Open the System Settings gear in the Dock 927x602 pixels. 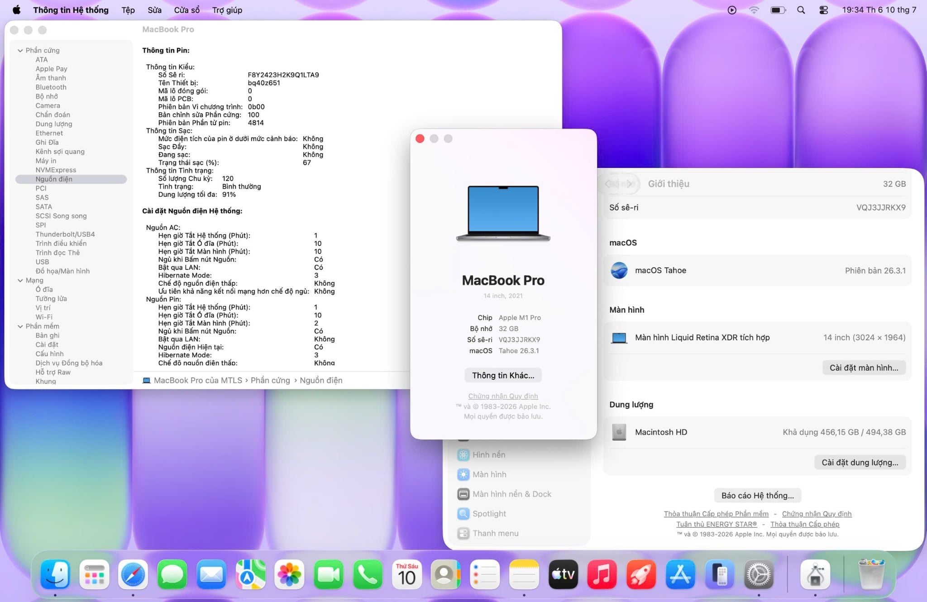pyautogui.click(x=759, y=574)
